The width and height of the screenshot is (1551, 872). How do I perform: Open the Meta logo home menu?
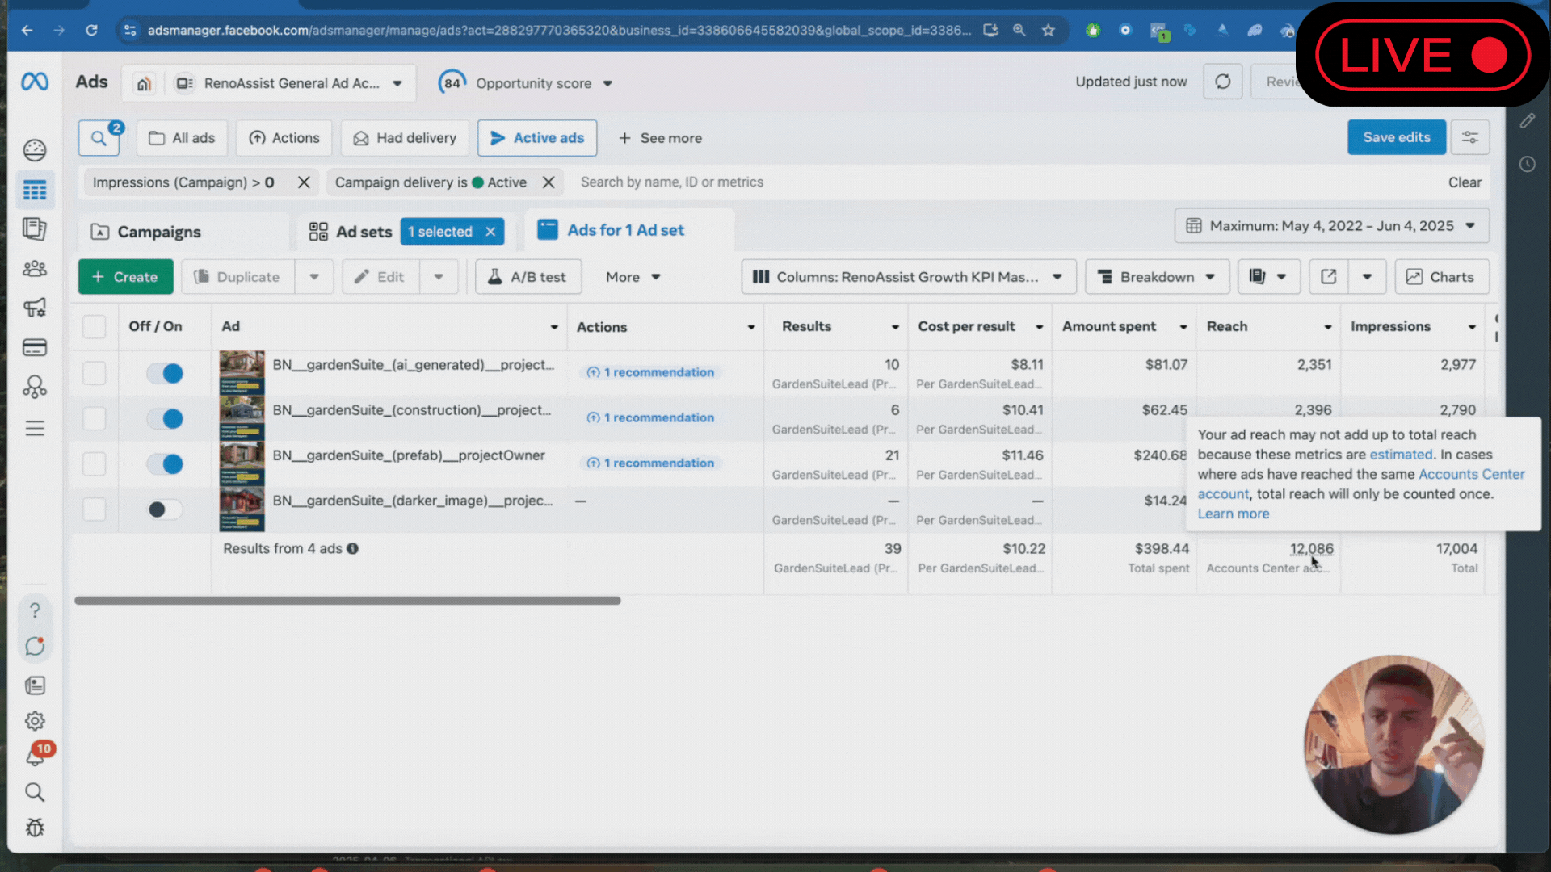(35, 82)
